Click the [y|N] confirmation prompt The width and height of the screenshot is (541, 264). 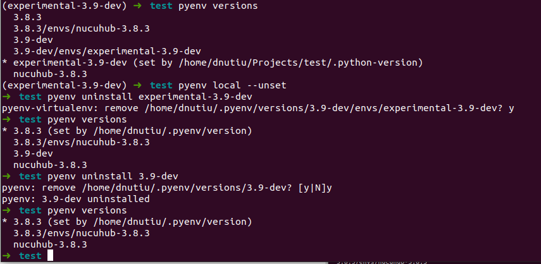[x=308, y=188]
